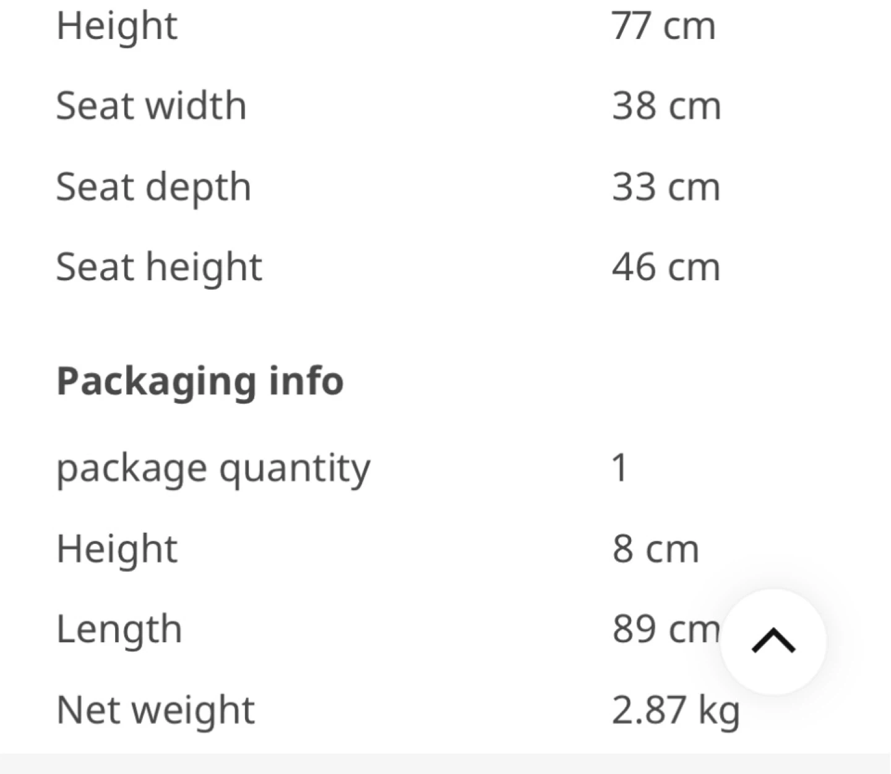Screen dimensions: 891x774
Task: Click the grey divider bar below Net weight
Action: point(445,763)
